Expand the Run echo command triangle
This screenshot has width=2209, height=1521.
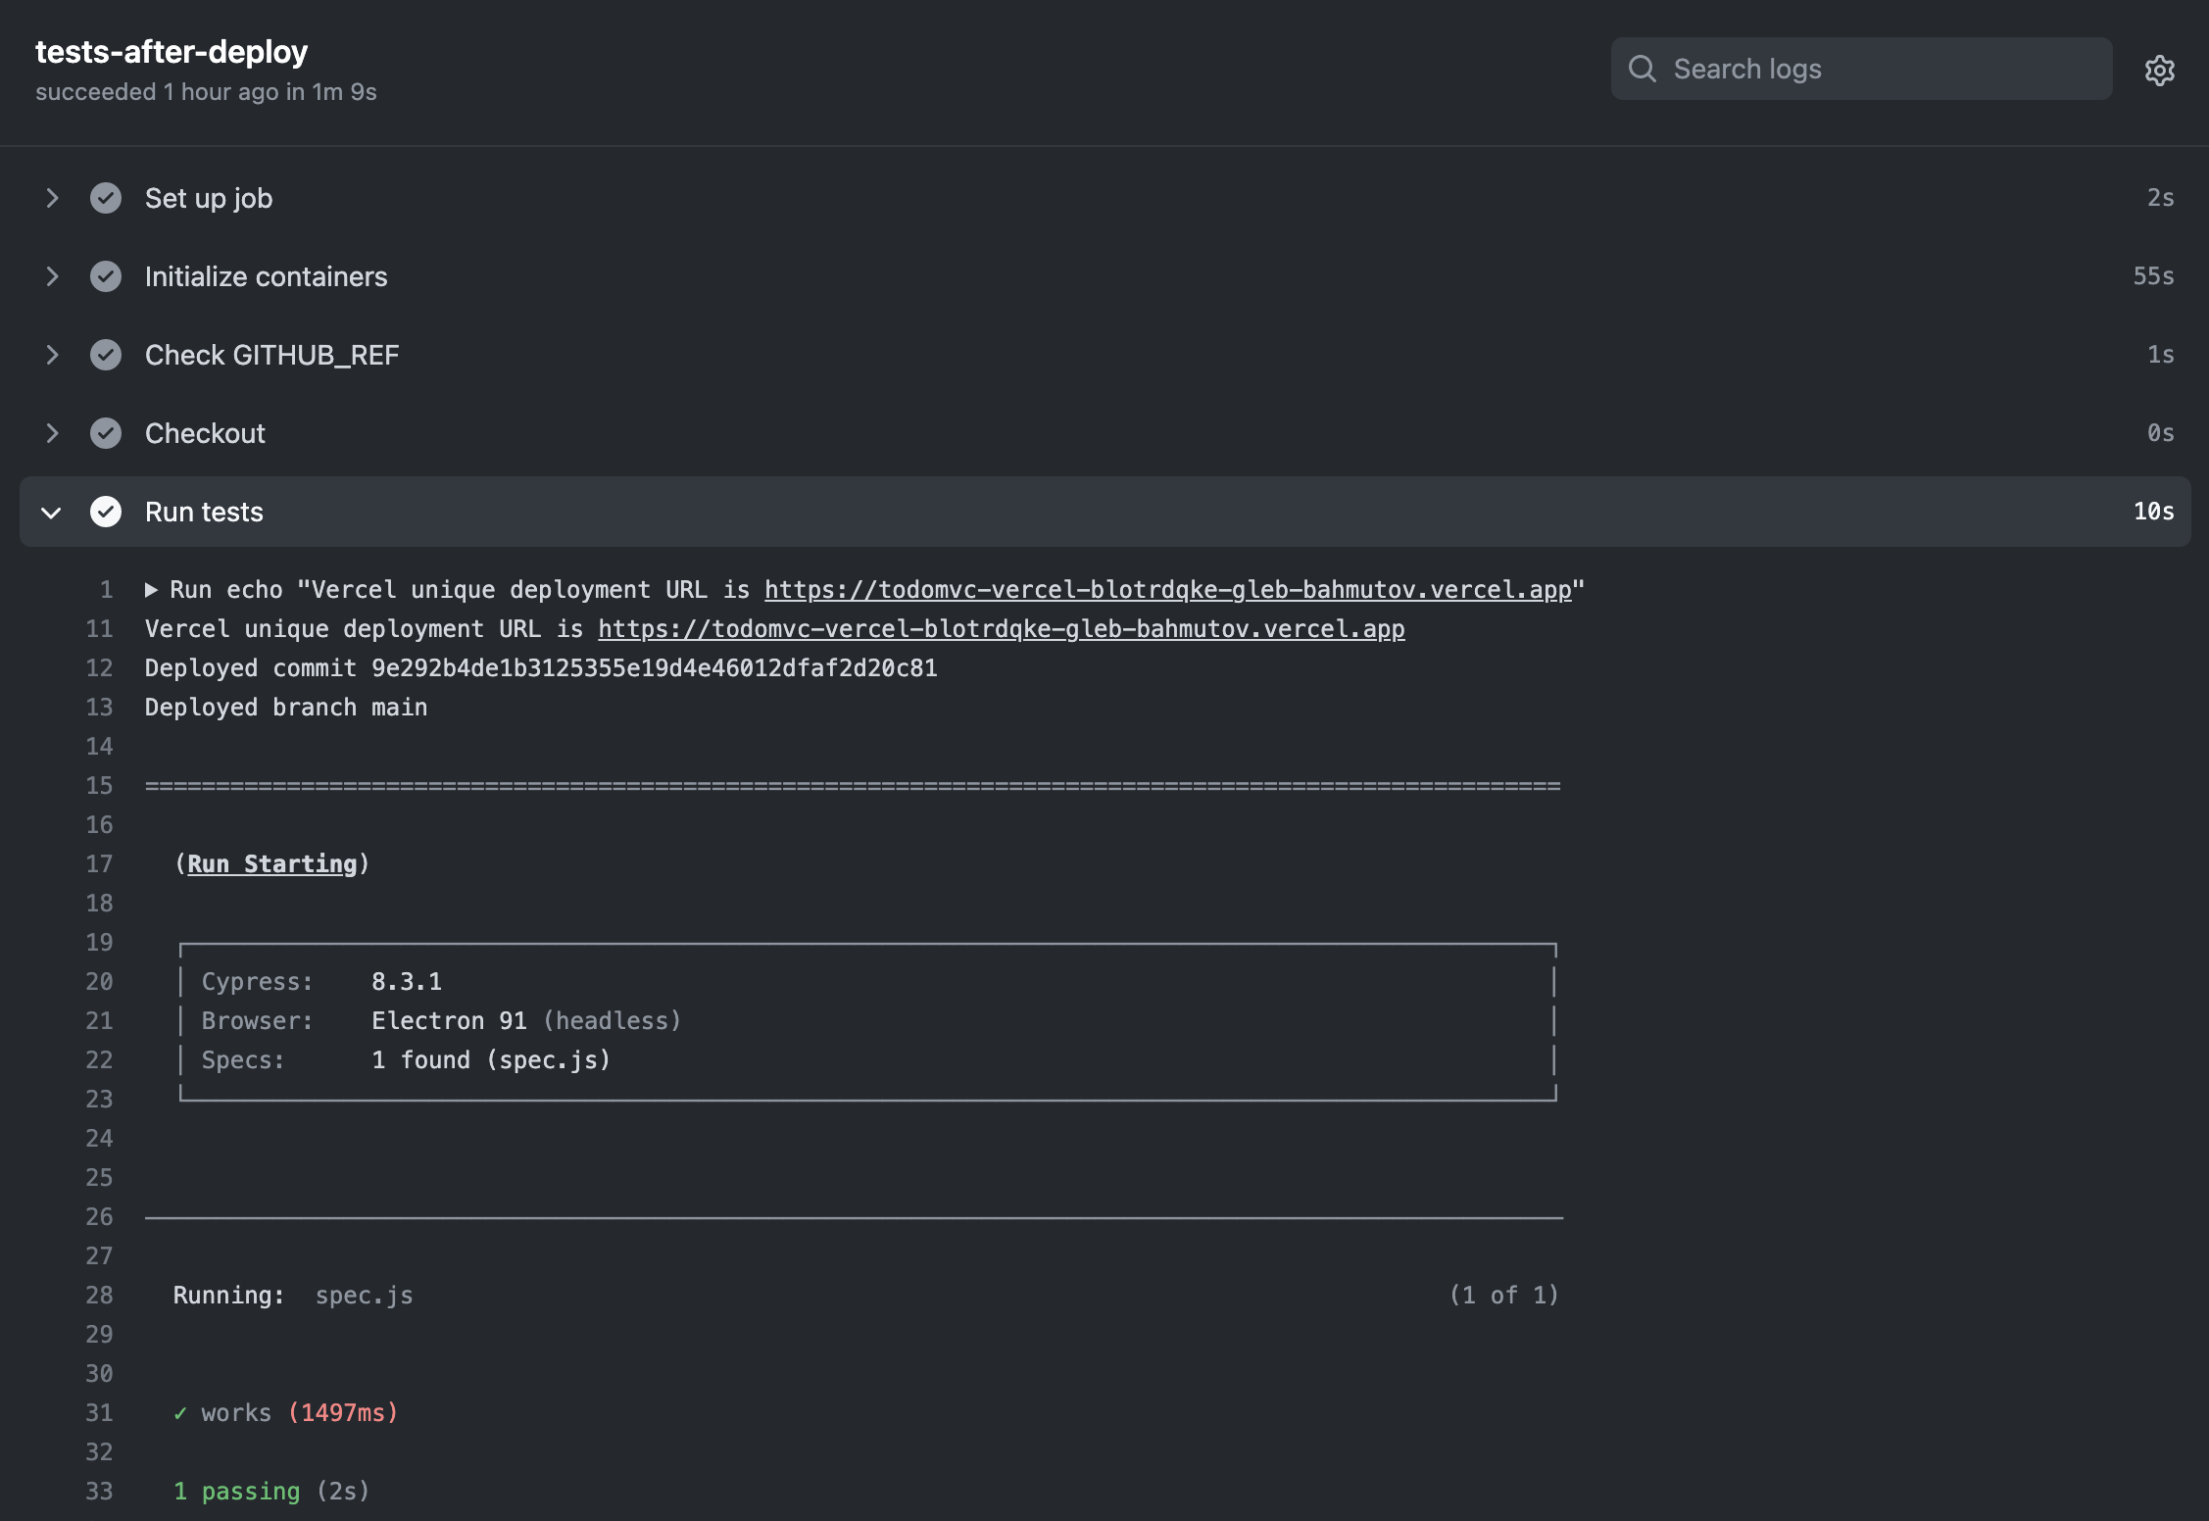(152, 590)
